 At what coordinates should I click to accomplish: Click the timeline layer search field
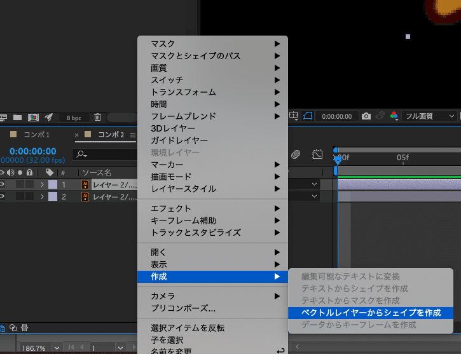click(x=105, y=154)
